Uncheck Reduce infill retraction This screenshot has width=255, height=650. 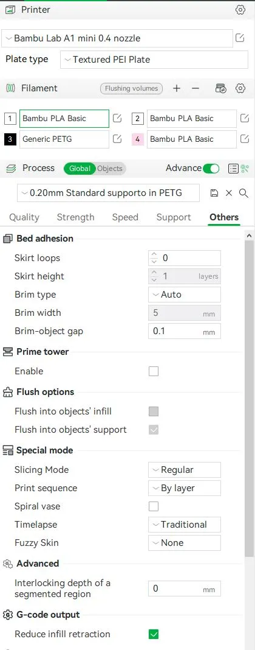pos(154,634)
